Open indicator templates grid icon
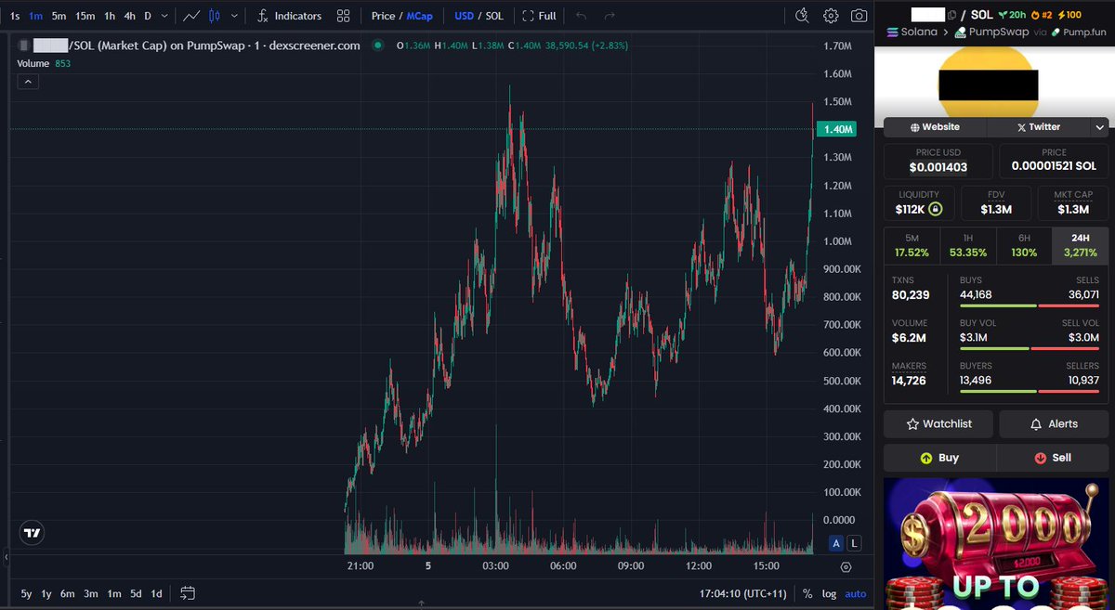Screen dimensions: 1115x610 (x=344, y=16)
